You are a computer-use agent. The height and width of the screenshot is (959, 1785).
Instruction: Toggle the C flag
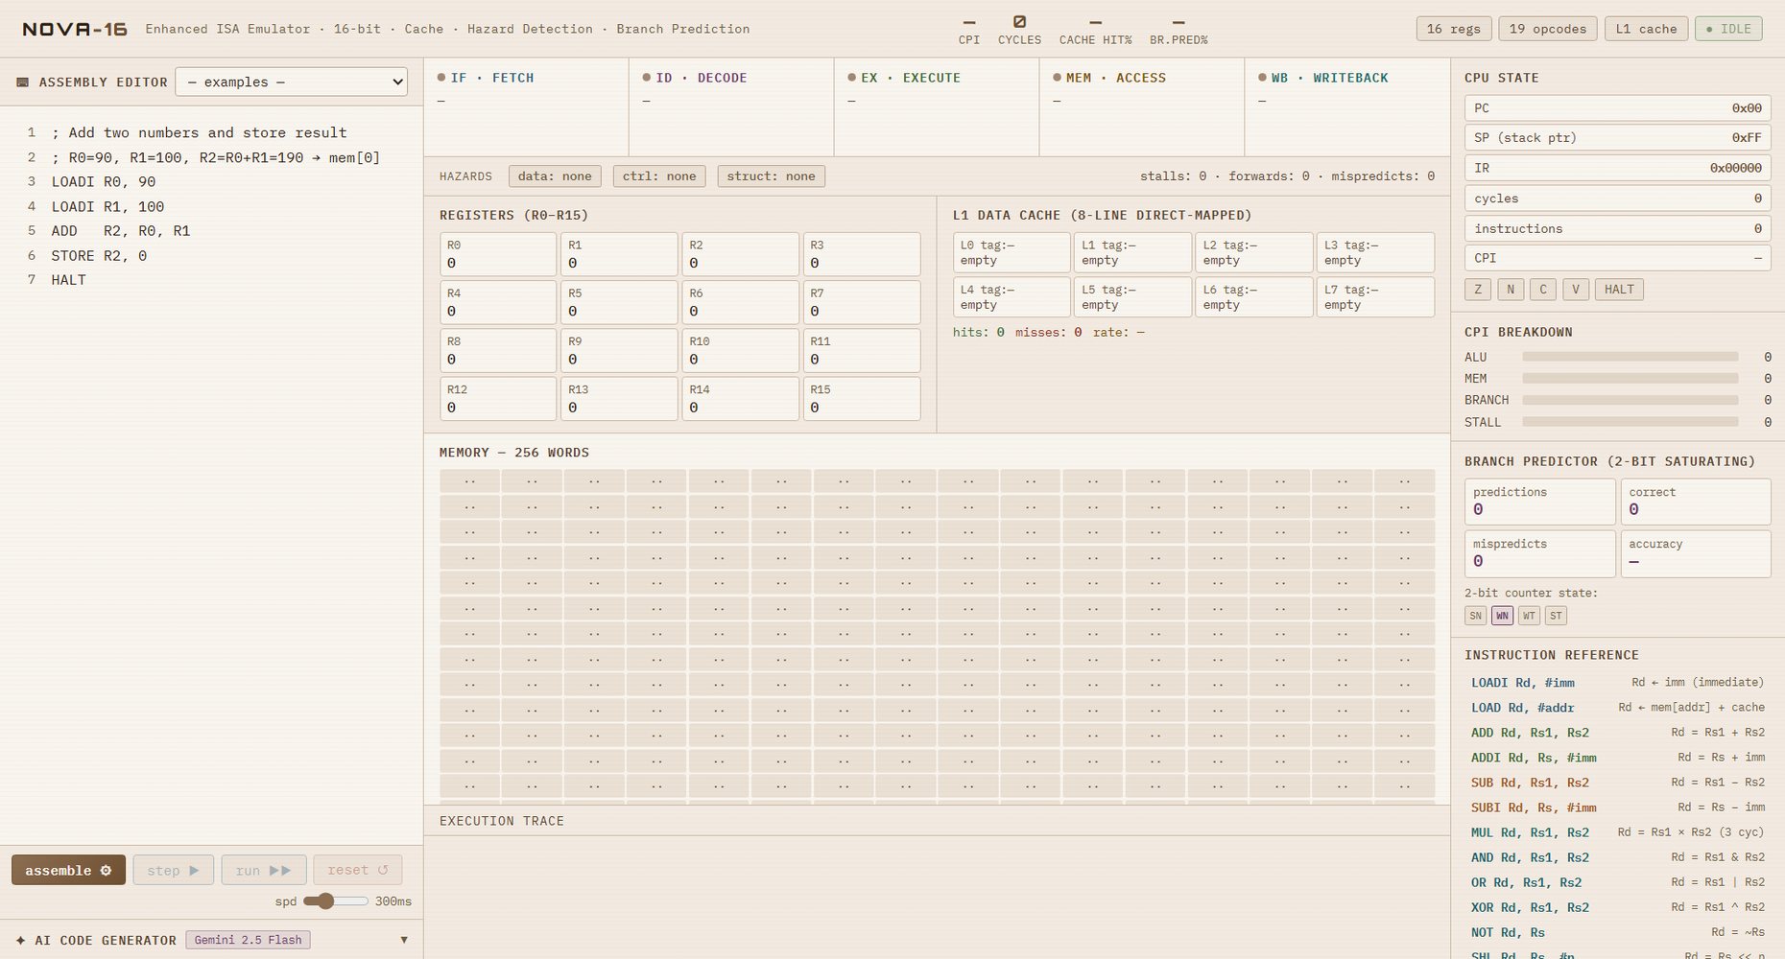1543,290
